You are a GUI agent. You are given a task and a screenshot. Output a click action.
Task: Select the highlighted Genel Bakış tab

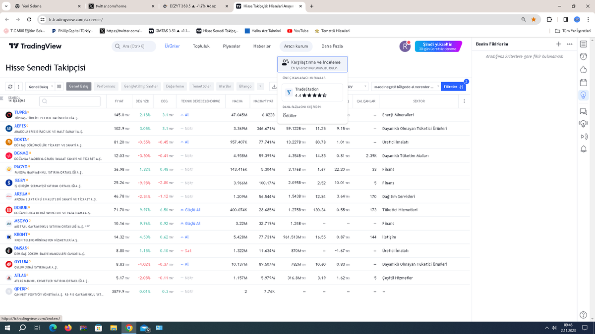(79, 86)
